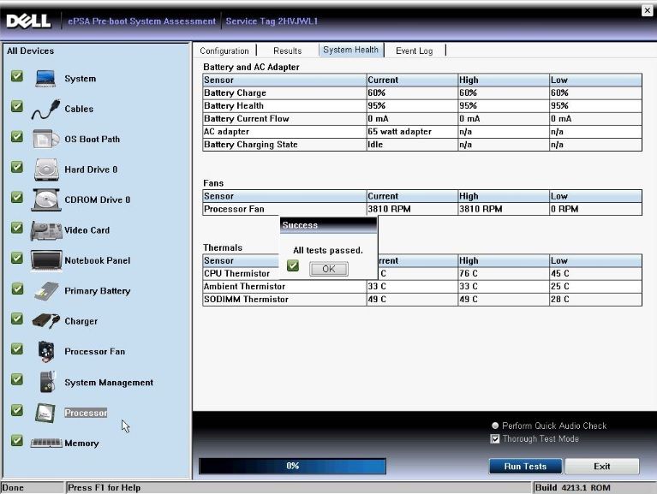Toggle the Processor Fan checkbox

coord(17,348)
